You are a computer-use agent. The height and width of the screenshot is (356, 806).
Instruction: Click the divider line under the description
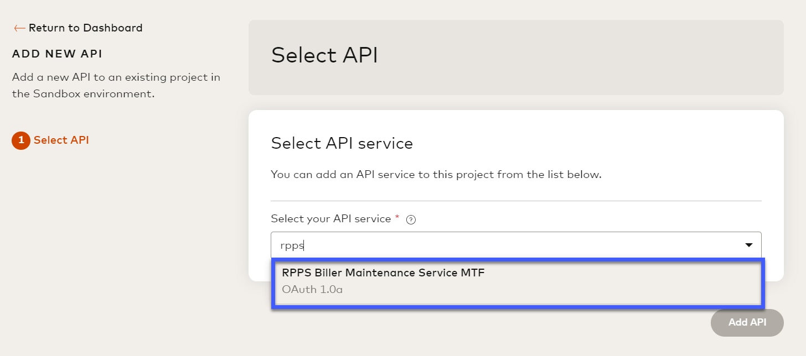tap(516, 201)
